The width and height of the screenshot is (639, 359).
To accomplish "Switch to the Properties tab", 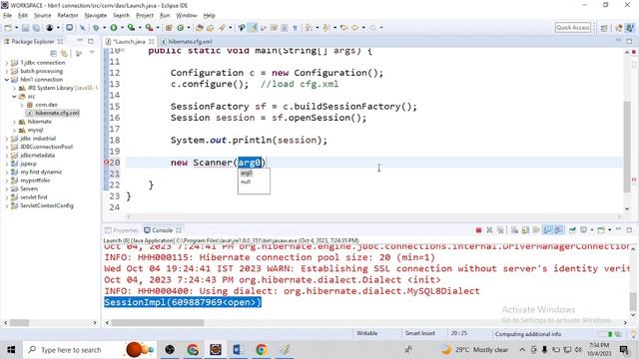I will pos(122,230).
